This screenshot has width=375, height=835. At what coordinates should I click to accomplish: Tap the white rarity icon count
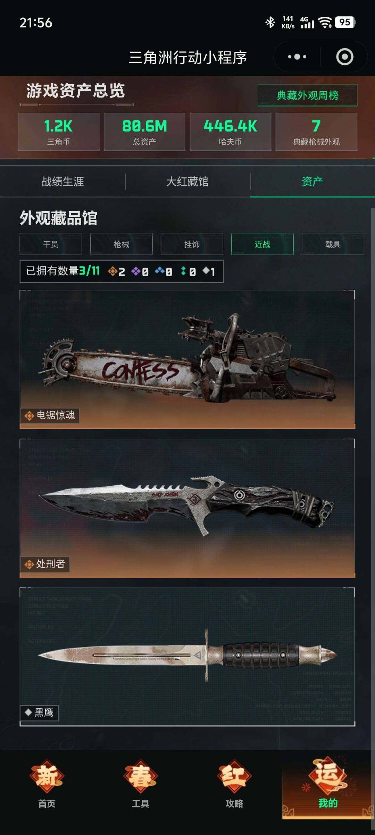coord(209,271)
